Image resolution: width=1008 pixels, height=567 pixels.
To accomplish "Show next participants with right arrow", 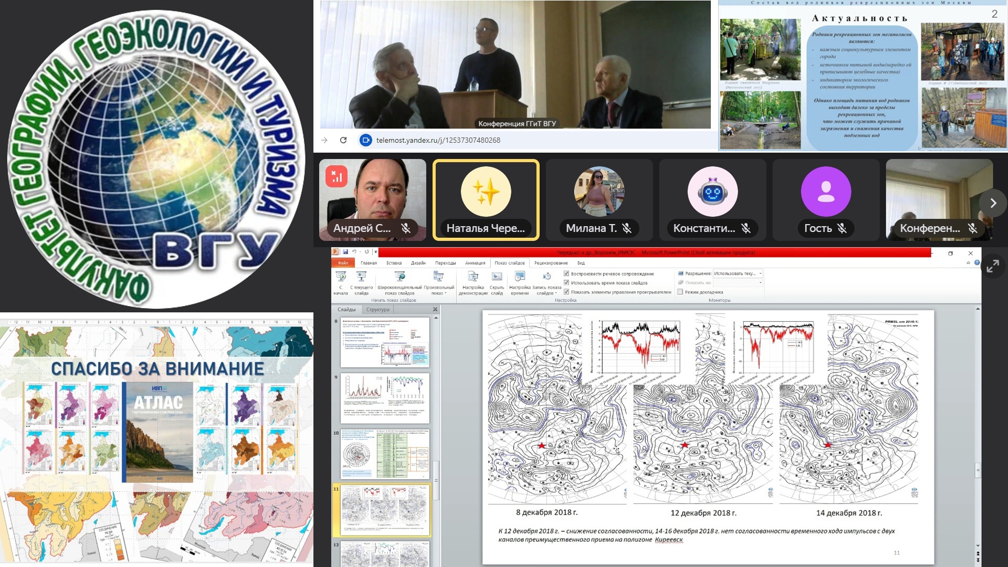I will click(x=993, y=203).
